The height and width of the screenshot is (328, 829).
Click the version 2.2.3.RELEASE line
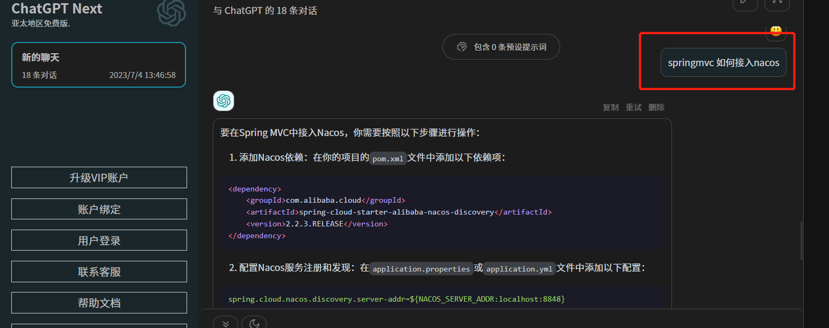(317, 224)
